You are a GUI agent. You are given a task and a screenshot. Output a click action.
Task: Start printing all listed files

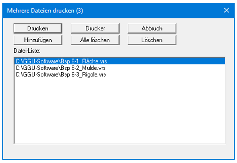[38, 29]
